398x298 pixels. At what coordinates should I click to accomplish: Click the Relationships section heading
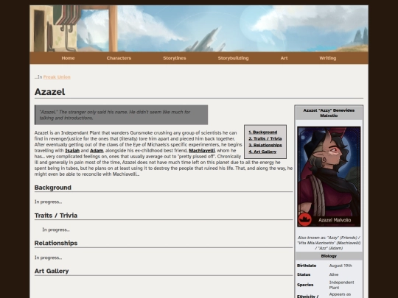pyautogui.click(x=56, y=243)
